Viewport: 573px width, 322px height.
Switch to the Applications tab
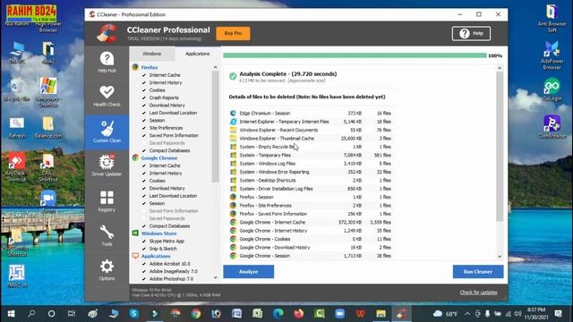point(197,54)
